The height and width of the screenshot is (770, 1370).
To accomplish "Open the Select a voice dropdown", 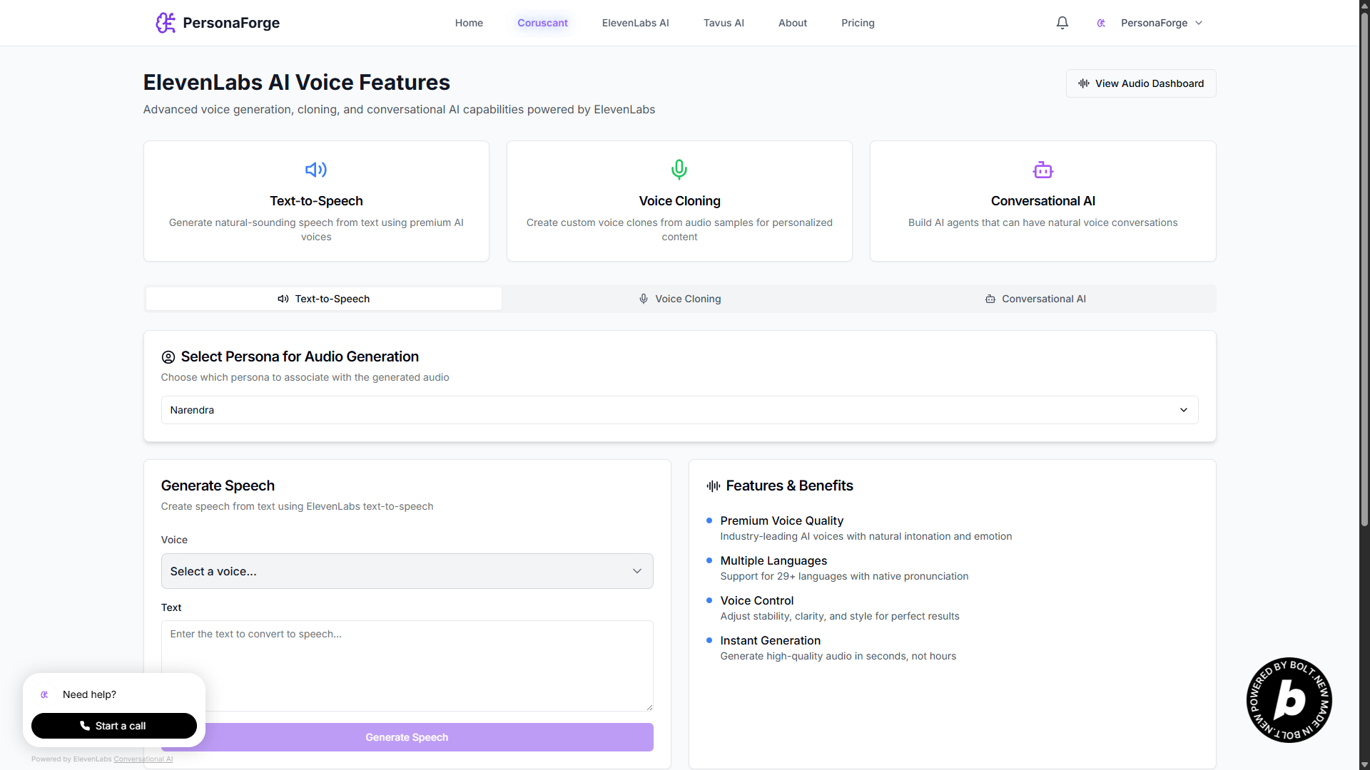I will (x=407, y=571).
